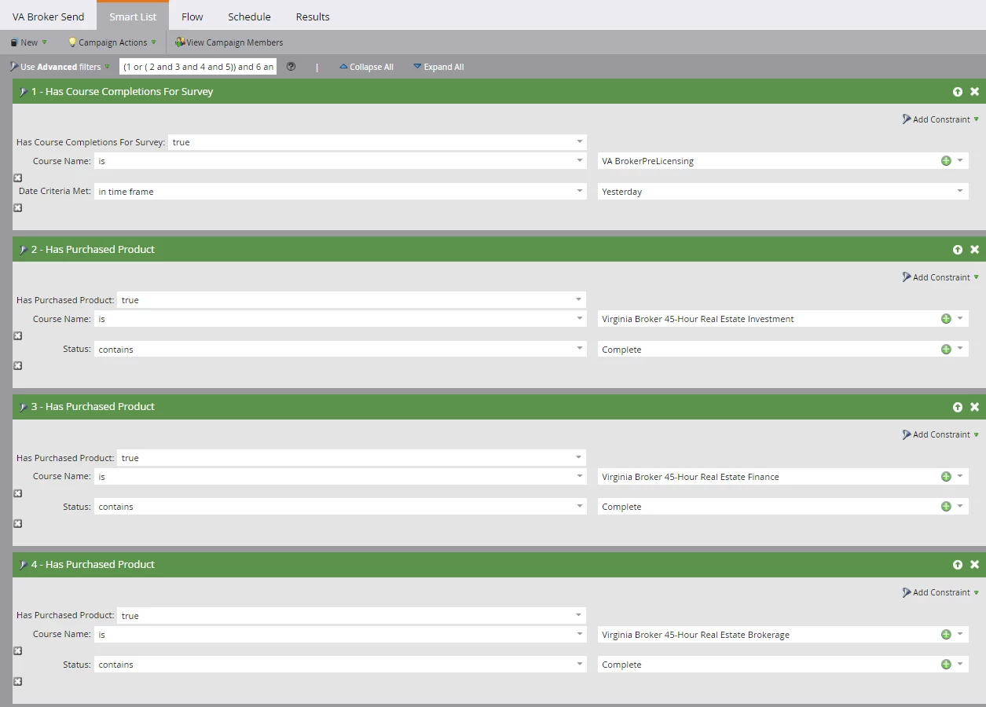Edit the advanced filter logic field
This screenshot has height=707, width=986.
pyautogui.click(x=198, y=67)
